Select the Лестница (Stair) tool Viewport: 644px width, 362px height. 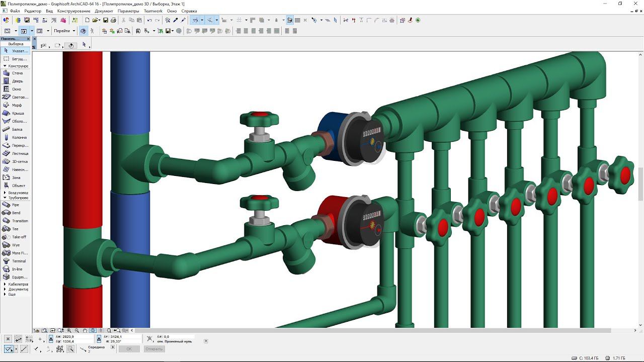[x=15, y=153]
